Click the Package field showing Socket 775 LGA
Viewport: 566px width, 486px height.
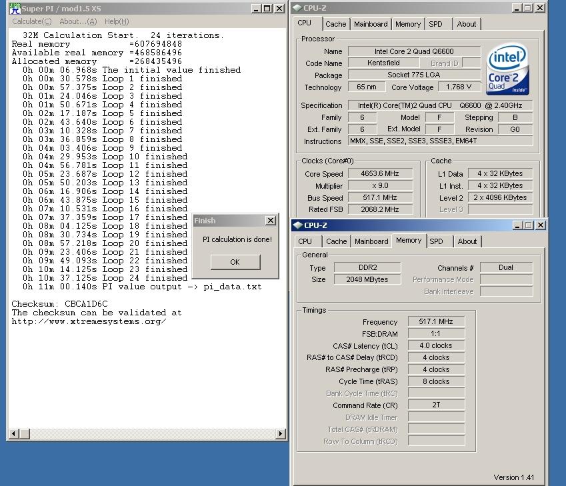(x=414, y=75)
